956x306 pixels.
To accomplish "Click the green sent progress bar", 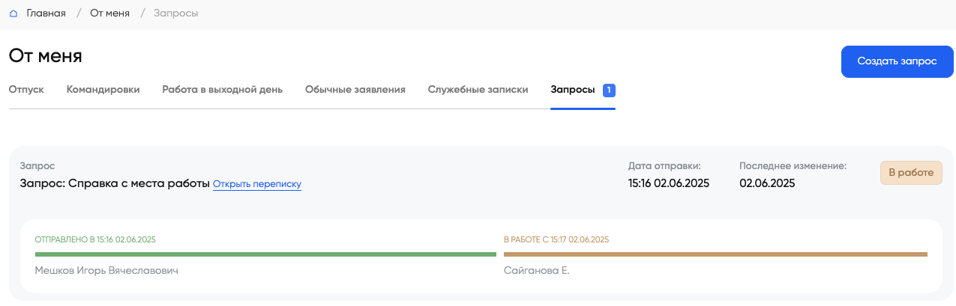I will pyautogui.click(x=265, y=254).
